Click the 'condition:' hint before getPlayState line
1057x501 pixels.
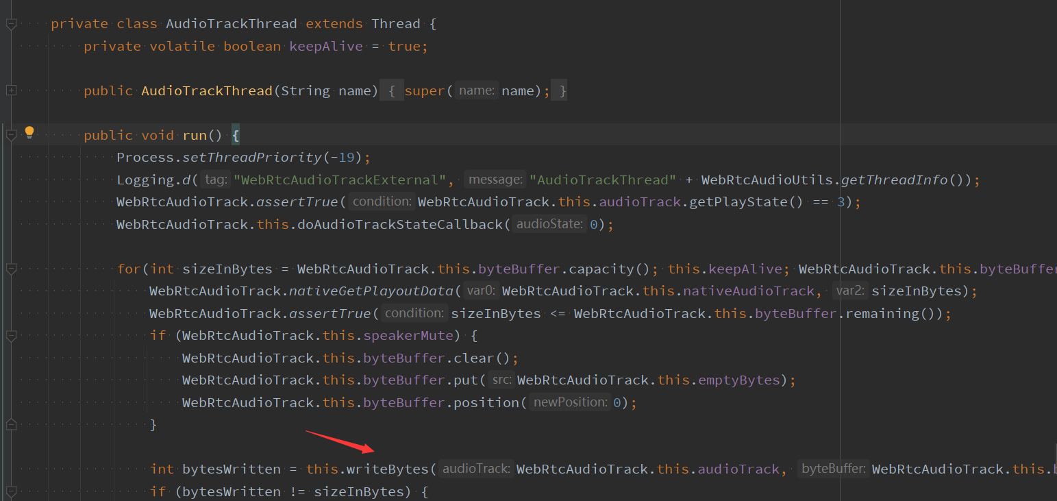[x=382, y=202]
